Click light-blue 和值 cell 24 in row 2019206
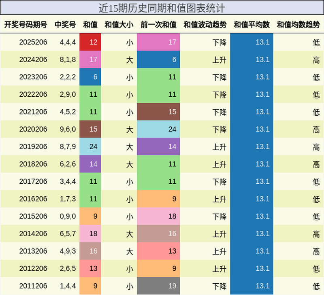324x295 pixels. click(x=90, y=146)
